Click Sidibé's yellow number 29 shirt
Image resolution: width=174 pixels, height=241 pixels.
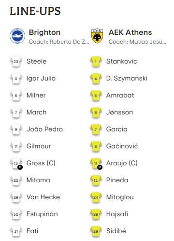pos(96,231)
